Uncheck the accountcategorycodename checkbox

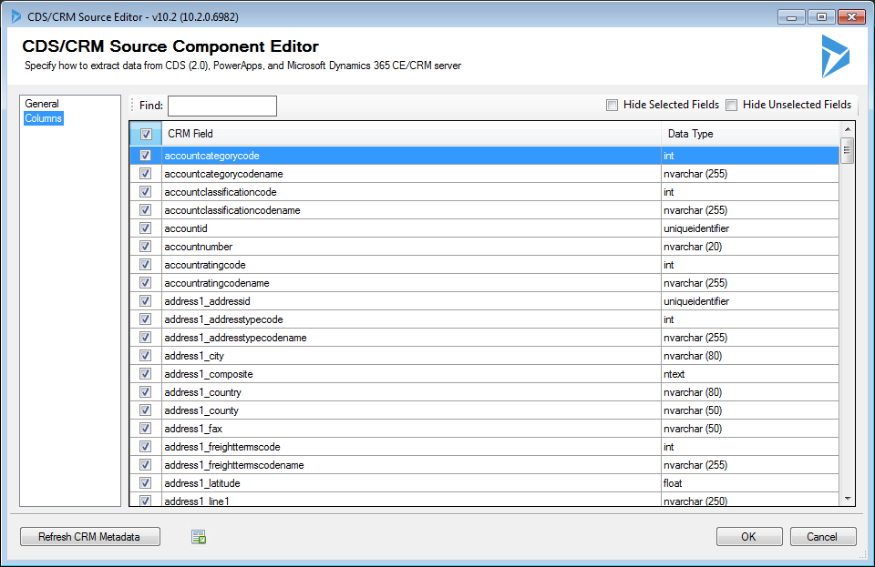(x=145, y=174)
